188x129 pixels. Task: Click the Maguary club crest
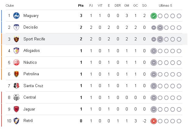[16, 16]
